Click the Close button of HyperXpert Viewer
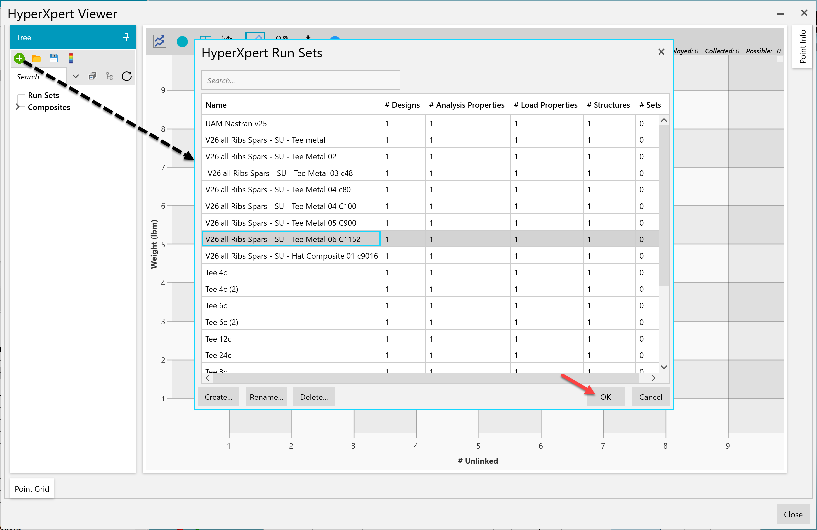Image resolution: width=817 pixels, height=530 pixels. (x=793, y=514)
